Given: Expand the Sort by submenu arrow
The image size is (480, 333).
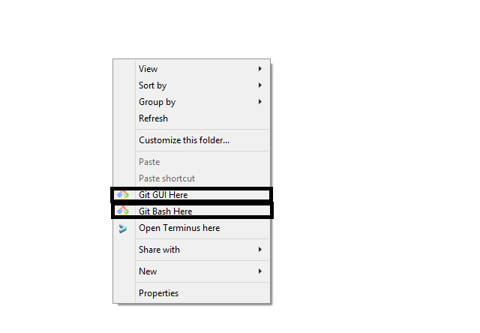Looking at the screenshot, I should pyautogui.click(x=260, y=85).
